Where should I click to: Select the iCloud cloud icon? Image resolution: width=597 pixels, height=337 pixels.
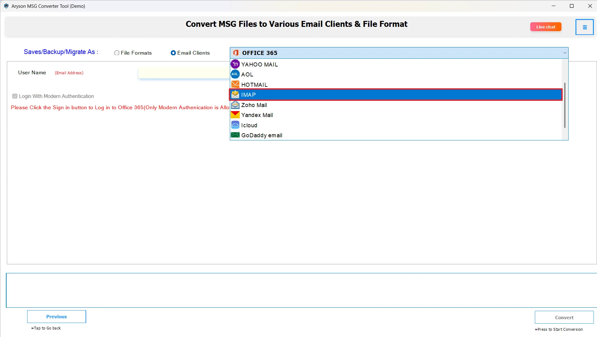coord(235,125)
